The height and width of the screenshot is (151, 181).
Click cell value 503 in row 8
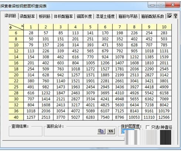pyautogui.click(x=164, y=39)
